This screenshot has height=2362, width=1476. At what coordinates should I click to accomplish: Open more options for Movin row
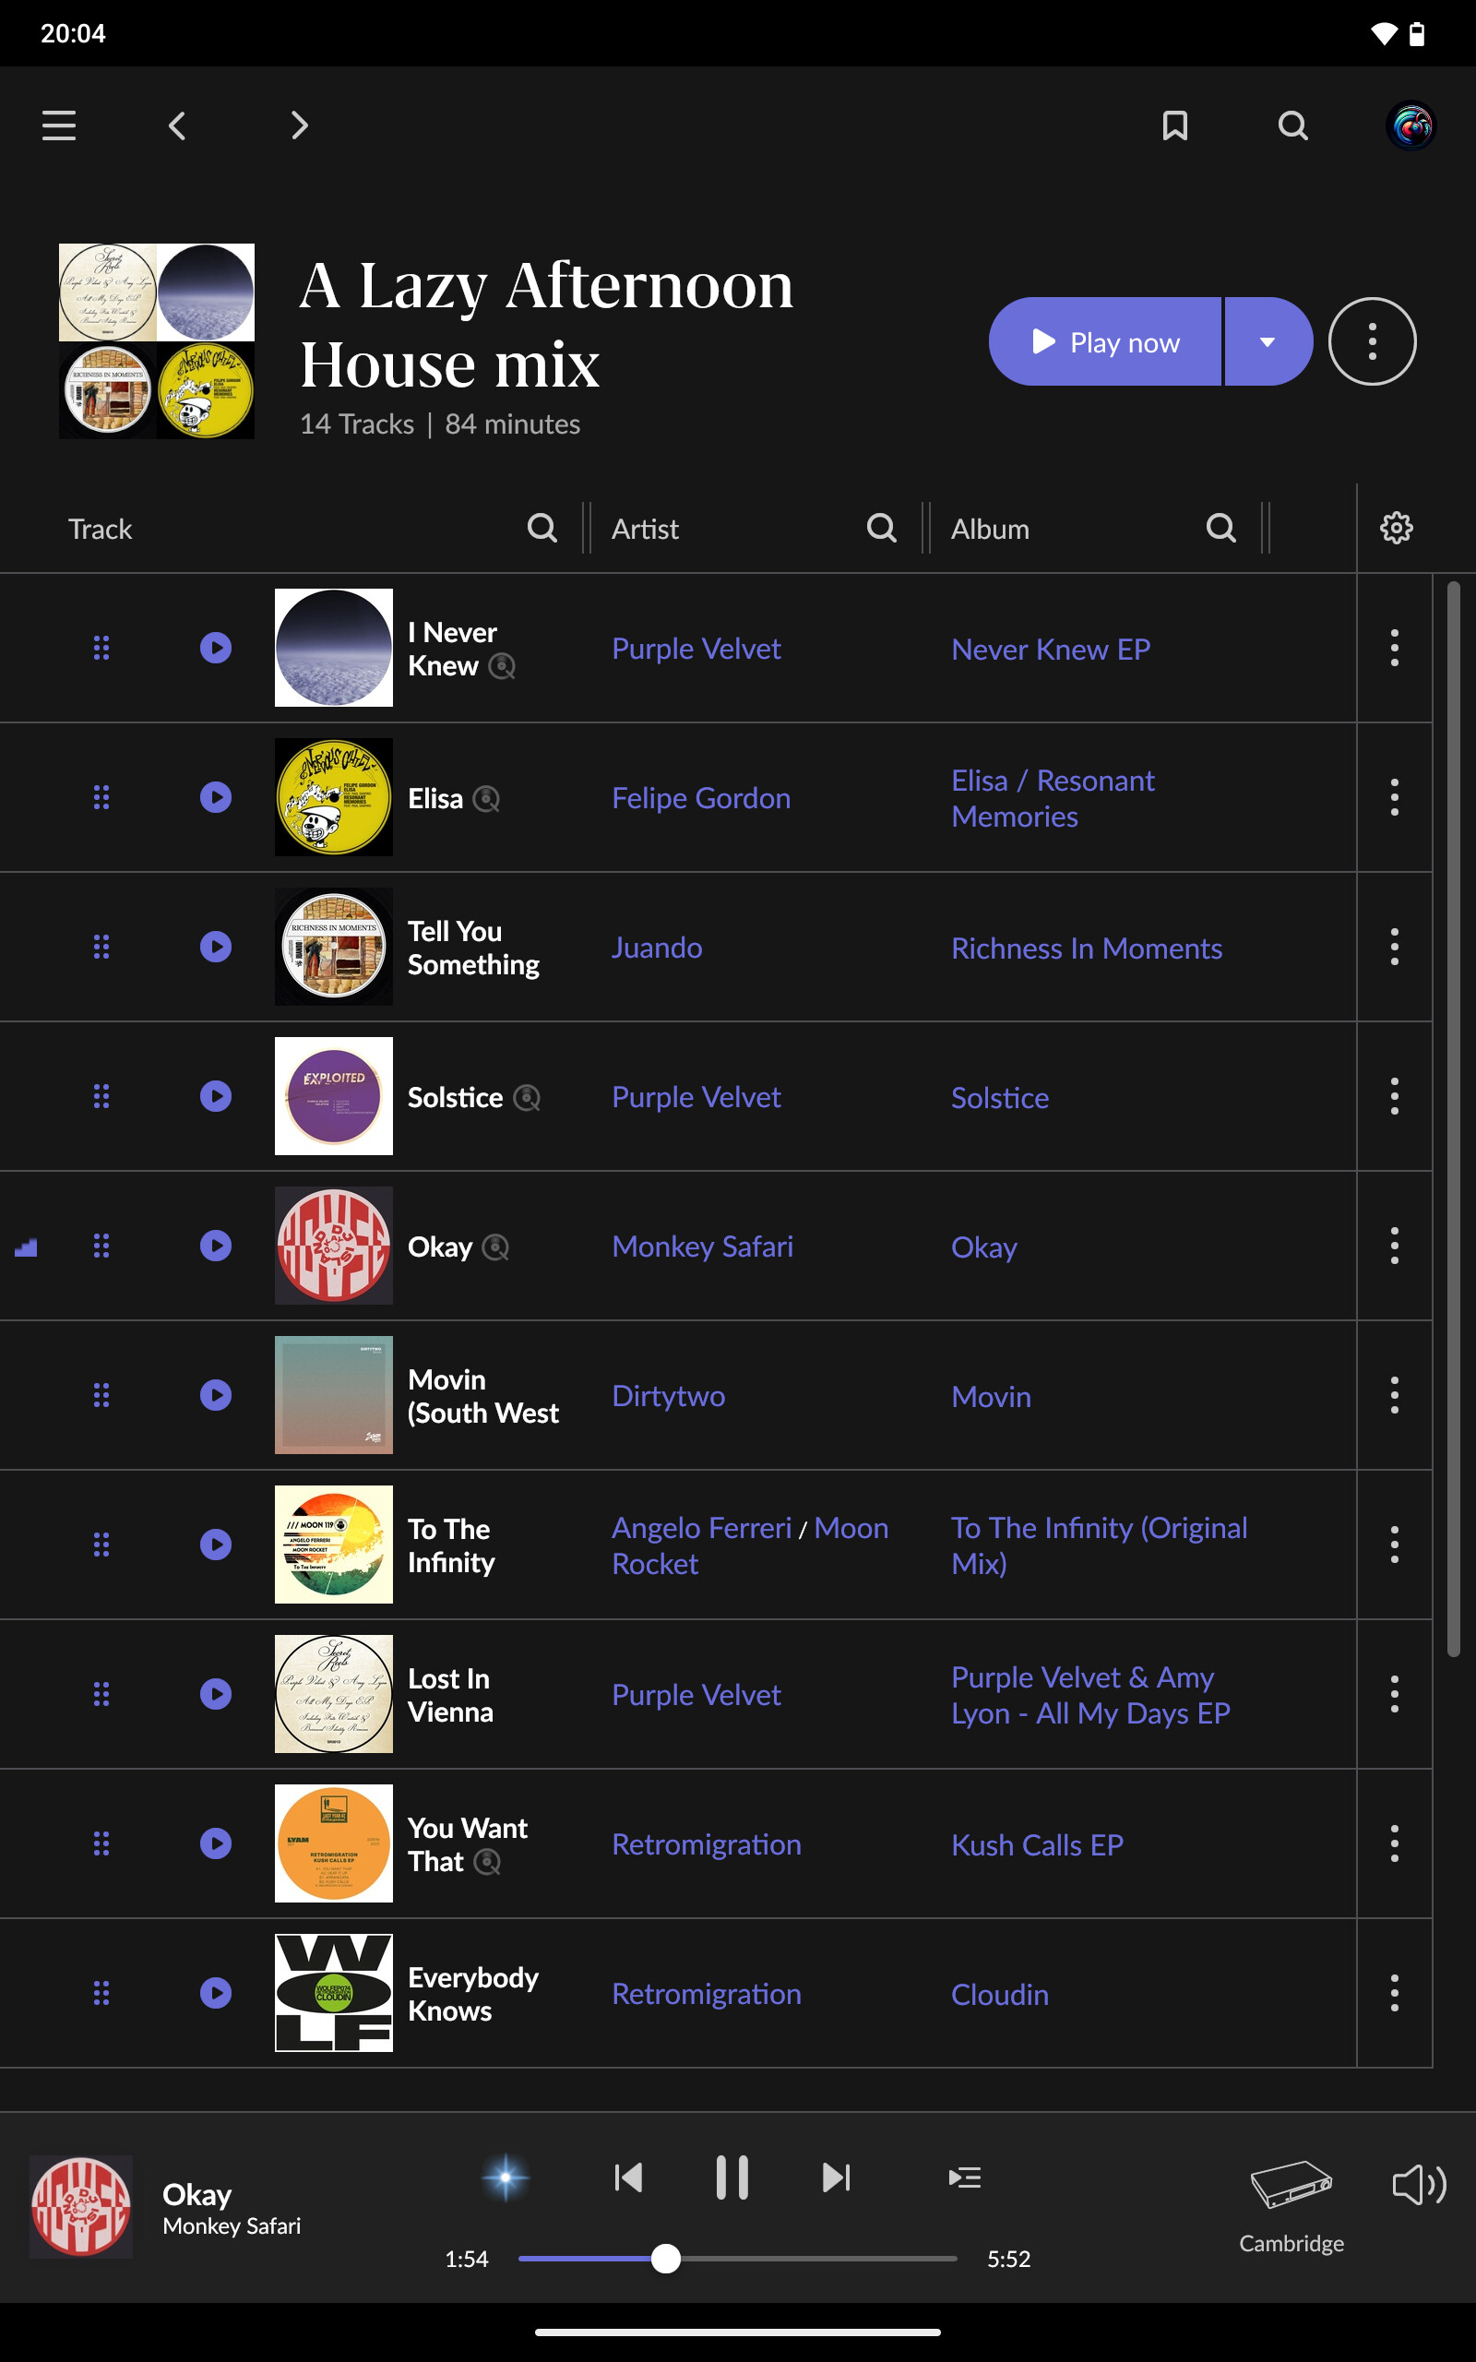point(1394,1395)
